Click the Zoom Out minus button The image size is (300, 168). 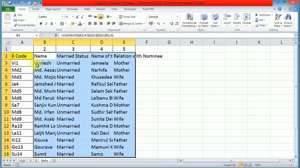coord(264,165)
